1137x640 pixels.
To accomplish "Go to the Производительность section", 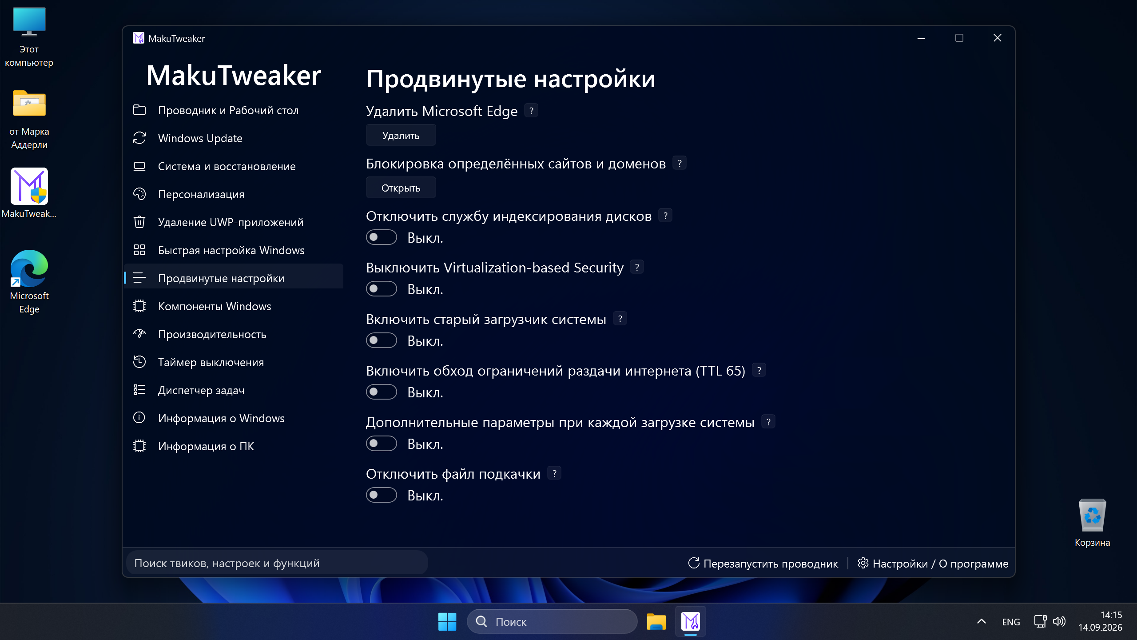I will [x=234, y=334].
